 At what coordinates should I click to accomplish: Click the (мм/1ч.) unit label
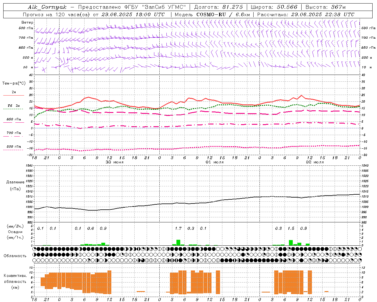[x=15, y=237]
